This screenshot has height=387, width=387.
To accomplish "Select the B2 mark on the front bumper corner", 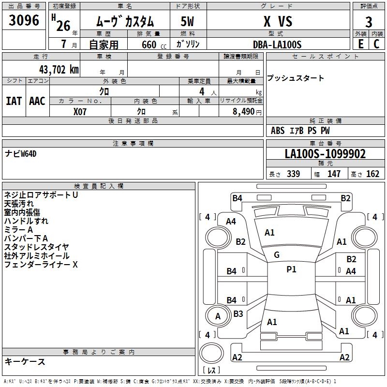I will (x=345, y=198).
